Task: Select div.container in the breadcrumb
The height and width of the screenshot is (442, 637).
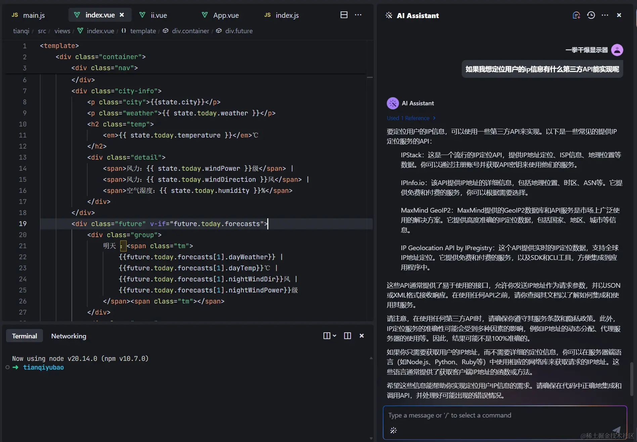Action: [x=190, y=31]
